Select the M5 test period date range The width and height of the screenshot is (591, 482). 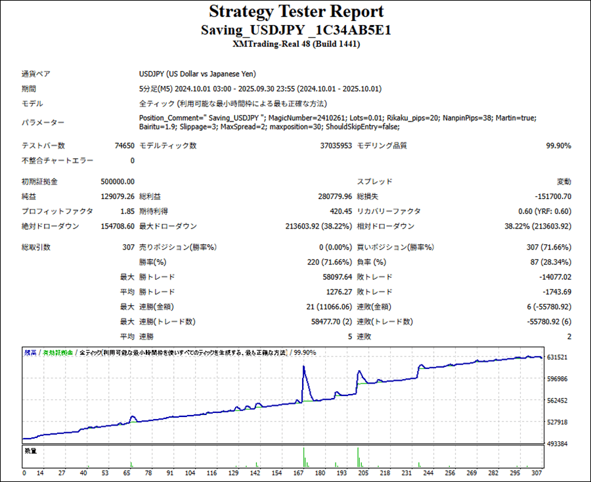coord(260,89)
